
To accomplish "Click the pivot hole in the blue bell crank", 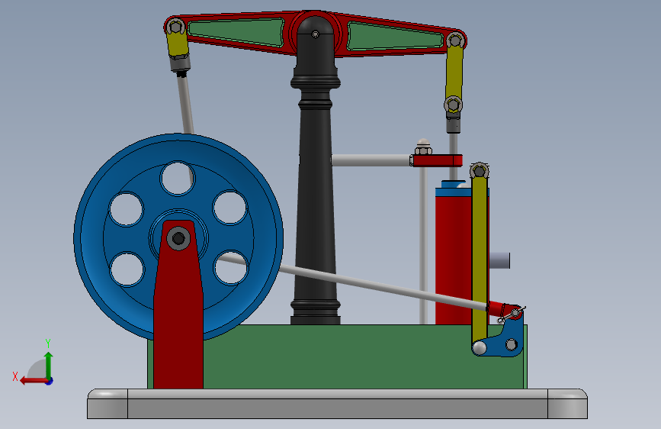I will 511,344.
